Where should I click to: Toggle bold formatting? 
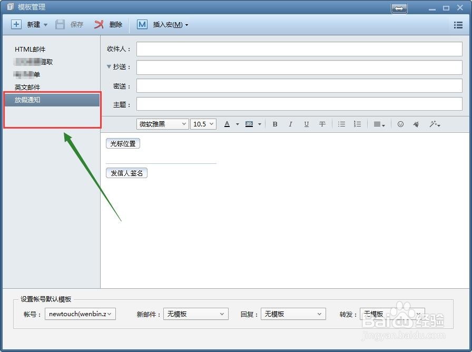click(x=275, y=124)
